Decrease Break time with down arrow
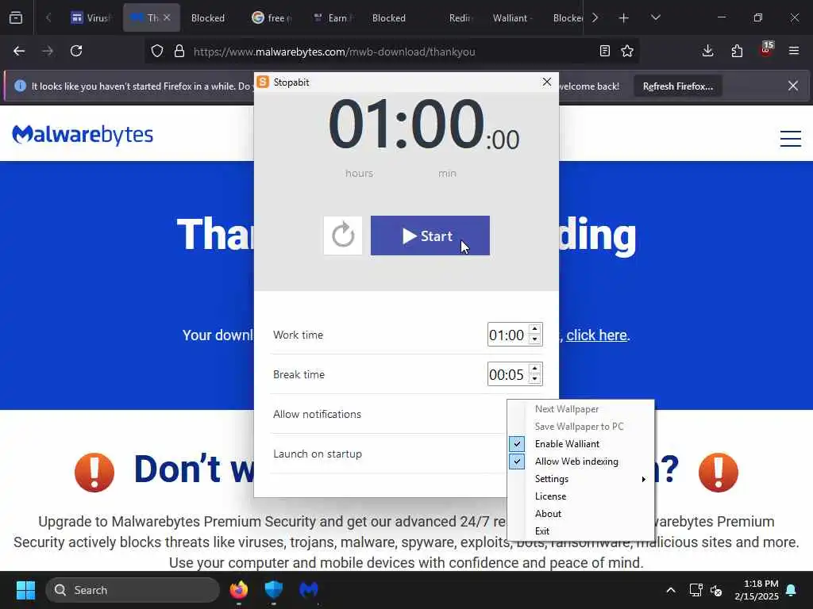This screenshot has width=813, height=609. tap(534, 379)
